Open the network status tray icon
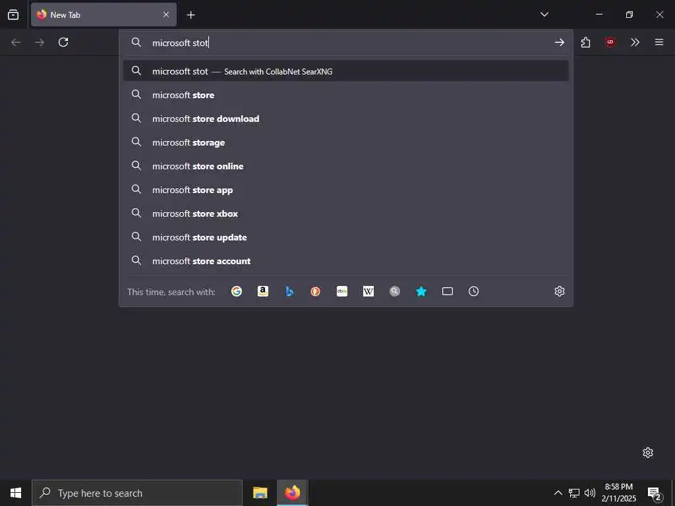Image resolution: width=675 pixels, height=506 pixels. [574, 493]
